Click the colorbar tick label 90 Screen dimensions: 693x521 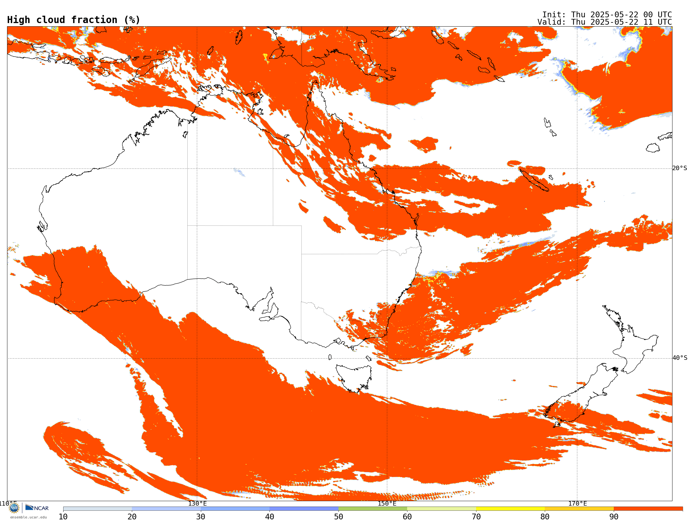pos(614,517)
